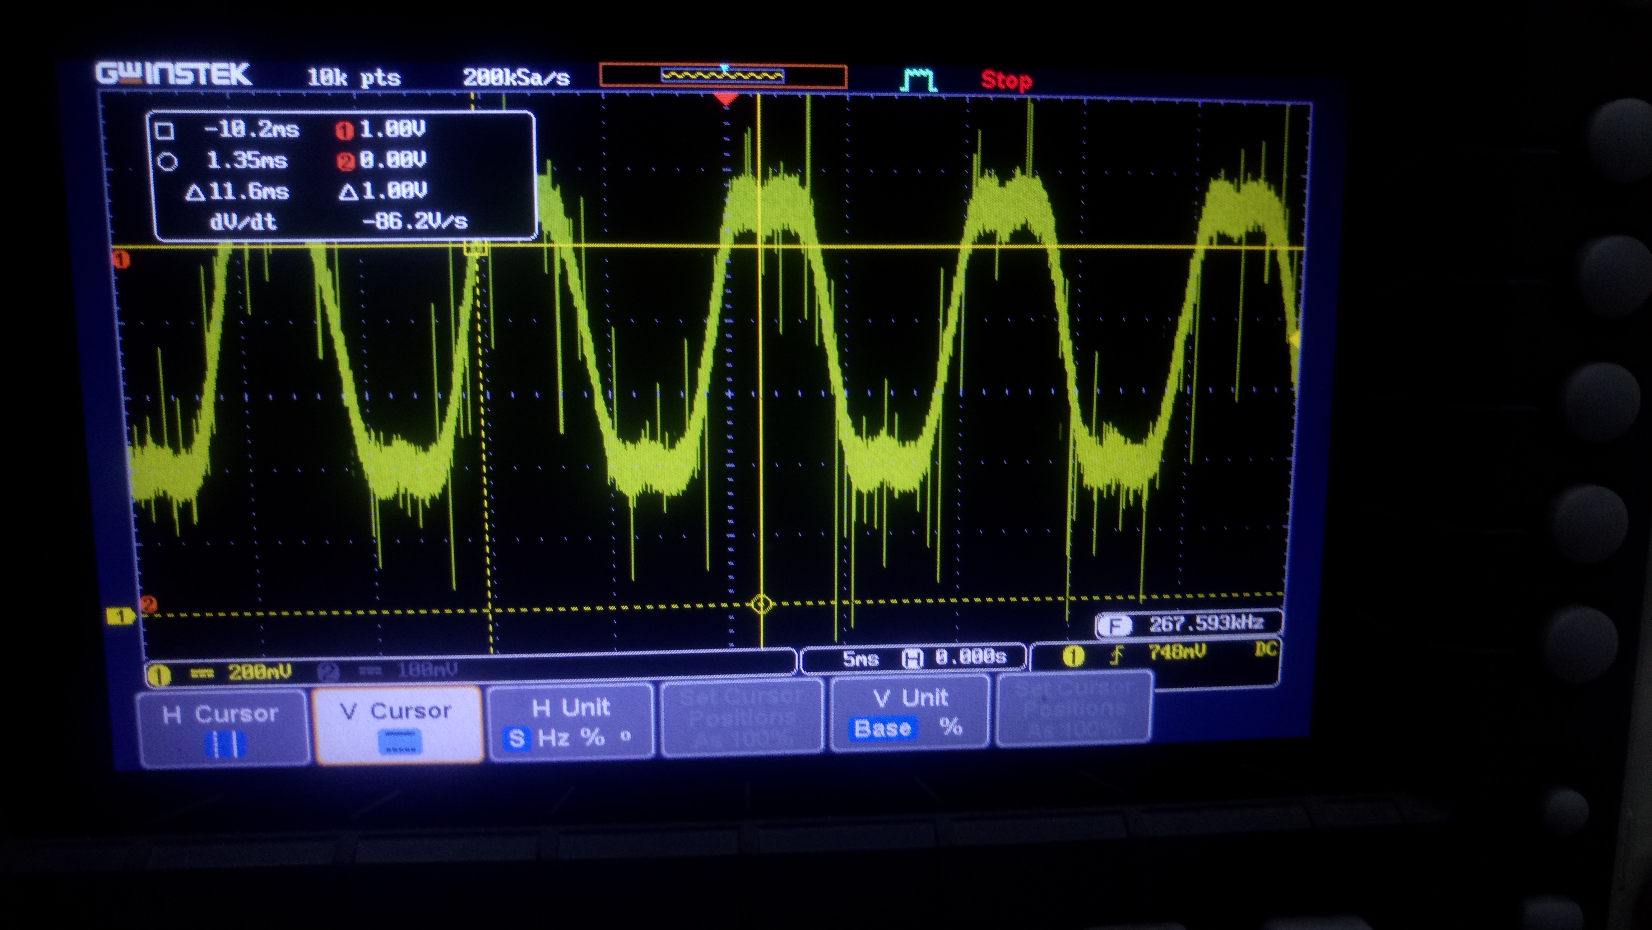Click the Δ1.00V delta voltage value
The width and height of the screenshot is (1652, 930).
click(383, 191)
